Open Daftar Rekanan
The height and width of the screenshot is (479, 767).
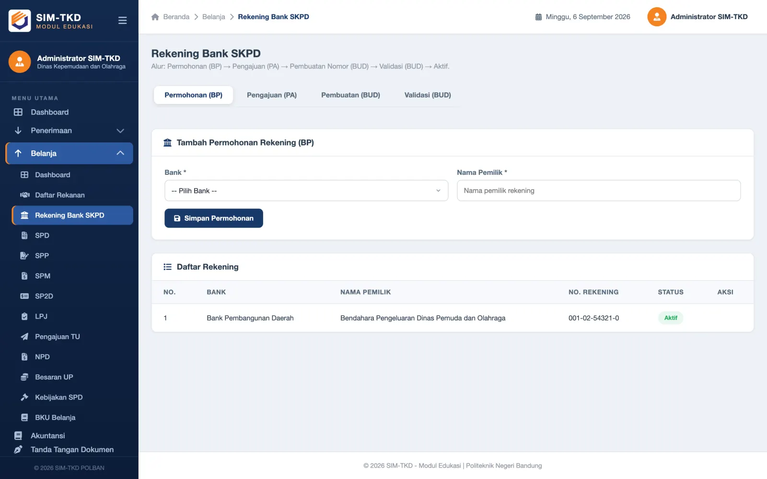pos(72,195)
